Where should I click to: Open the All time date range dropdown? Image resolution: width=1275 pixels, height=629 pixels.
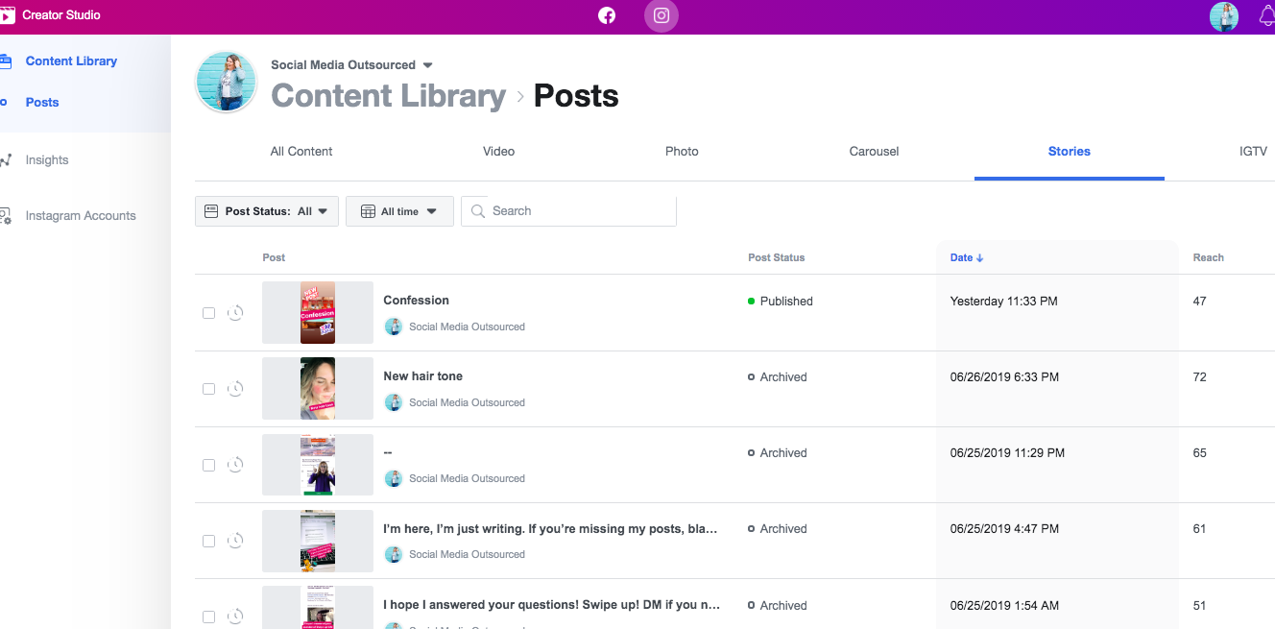tap(399, 211)
